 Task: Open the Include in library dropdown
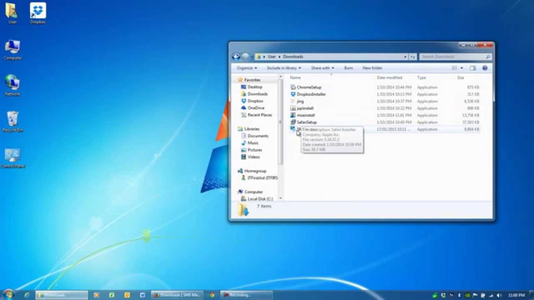[284, 68]
